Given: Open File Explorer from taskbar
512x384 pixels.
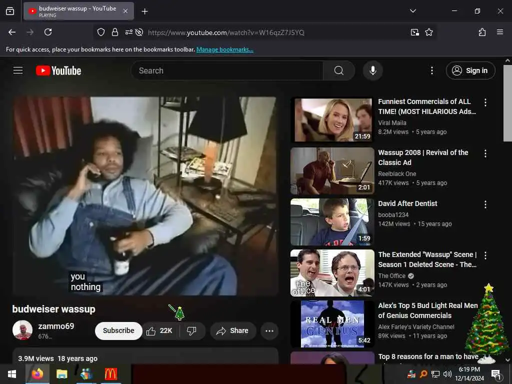Looking at the screenshot, I should tap(61, 374).
